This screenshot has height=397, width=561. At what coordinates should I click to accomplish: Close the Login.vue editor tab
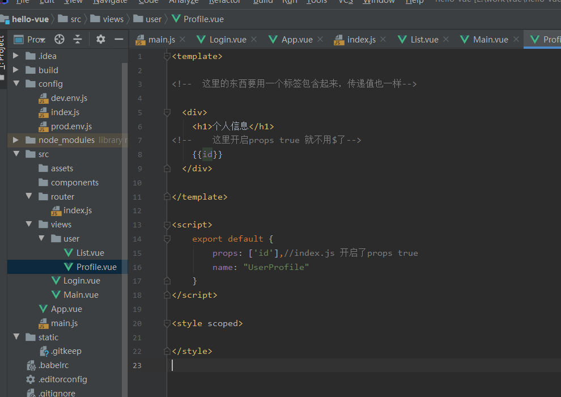point(254,40)
